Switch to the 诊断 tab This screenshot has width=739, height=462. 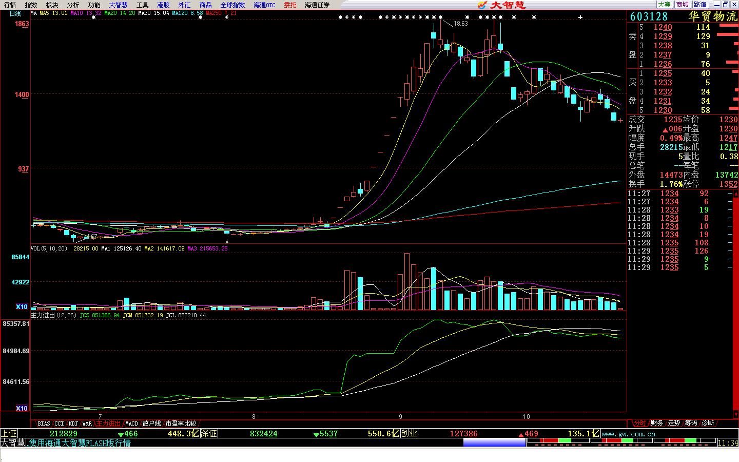point(708,423)
